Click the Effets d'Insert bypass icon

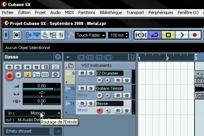[58, 131]
